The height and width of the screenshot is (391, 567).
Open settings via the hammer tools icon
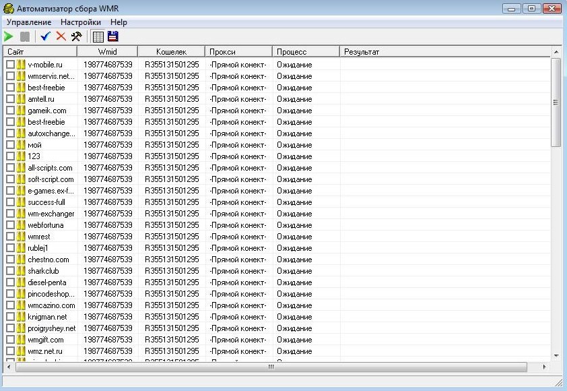[x=77, y=36]
